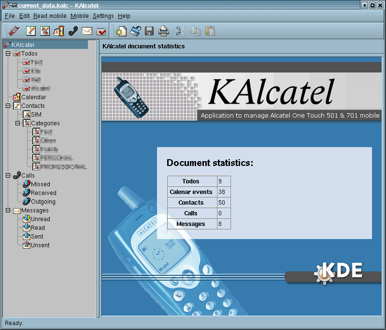
Task: Open the Read mobile menu
Action: (x=50, y=16)
